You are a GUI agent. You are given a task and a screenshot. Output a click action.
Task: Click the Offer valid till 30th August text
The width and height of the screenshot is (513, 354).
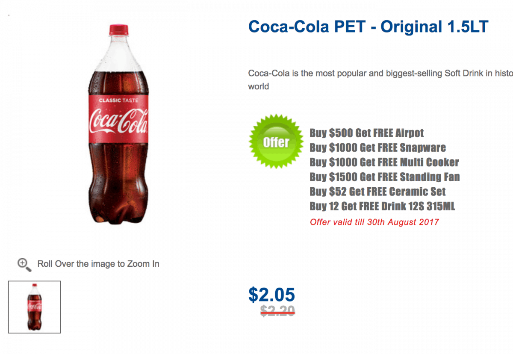[x=374, y=222]
